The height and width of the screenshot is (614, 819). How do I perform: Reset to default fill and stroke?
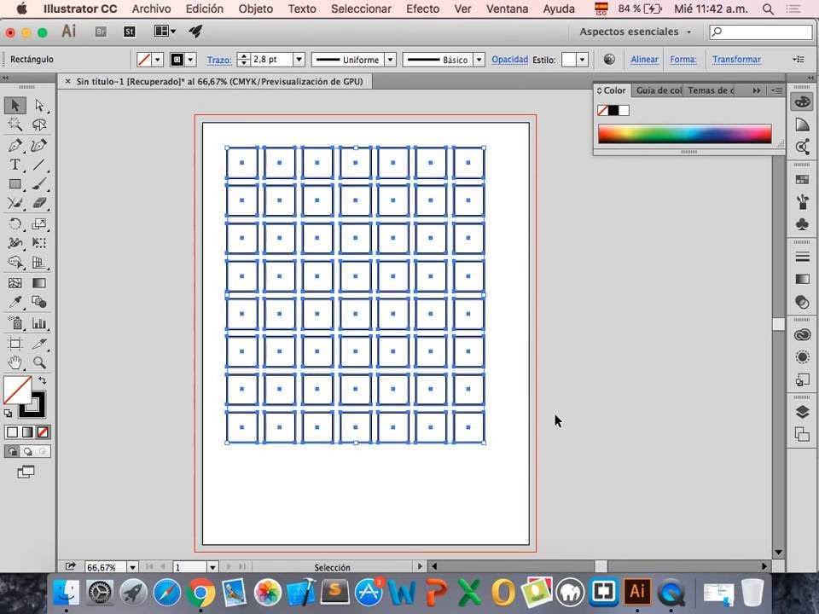point(8,413)
